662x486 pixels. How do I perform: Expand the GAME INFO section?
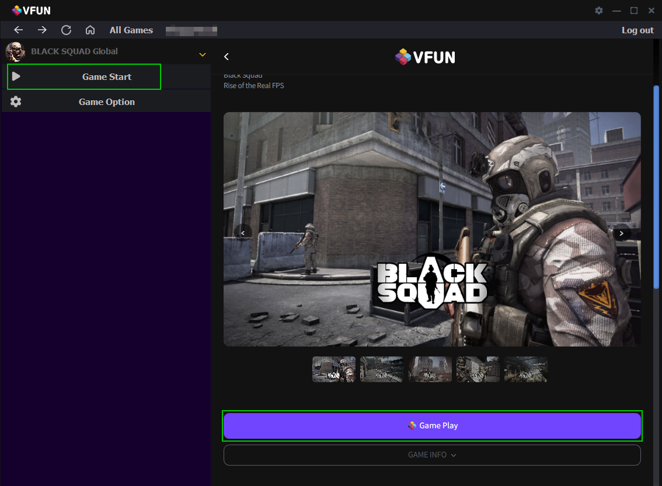pos(432,454)
